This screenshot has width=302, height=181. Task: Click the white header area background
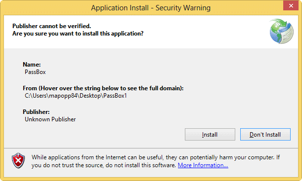(193, 31)
